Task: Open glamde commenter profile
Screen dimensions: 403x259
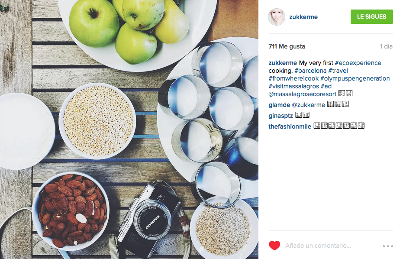Action: [x=279, y=105]
